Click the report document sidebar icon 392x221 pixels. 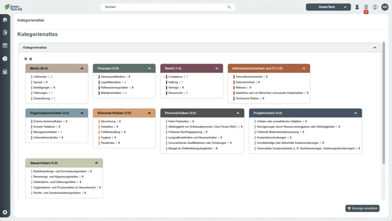coord(5,72)
